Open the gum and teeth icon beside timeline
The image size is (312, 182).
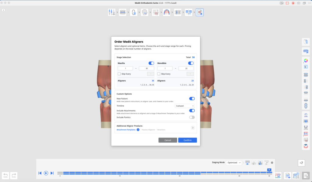(278, 176)
